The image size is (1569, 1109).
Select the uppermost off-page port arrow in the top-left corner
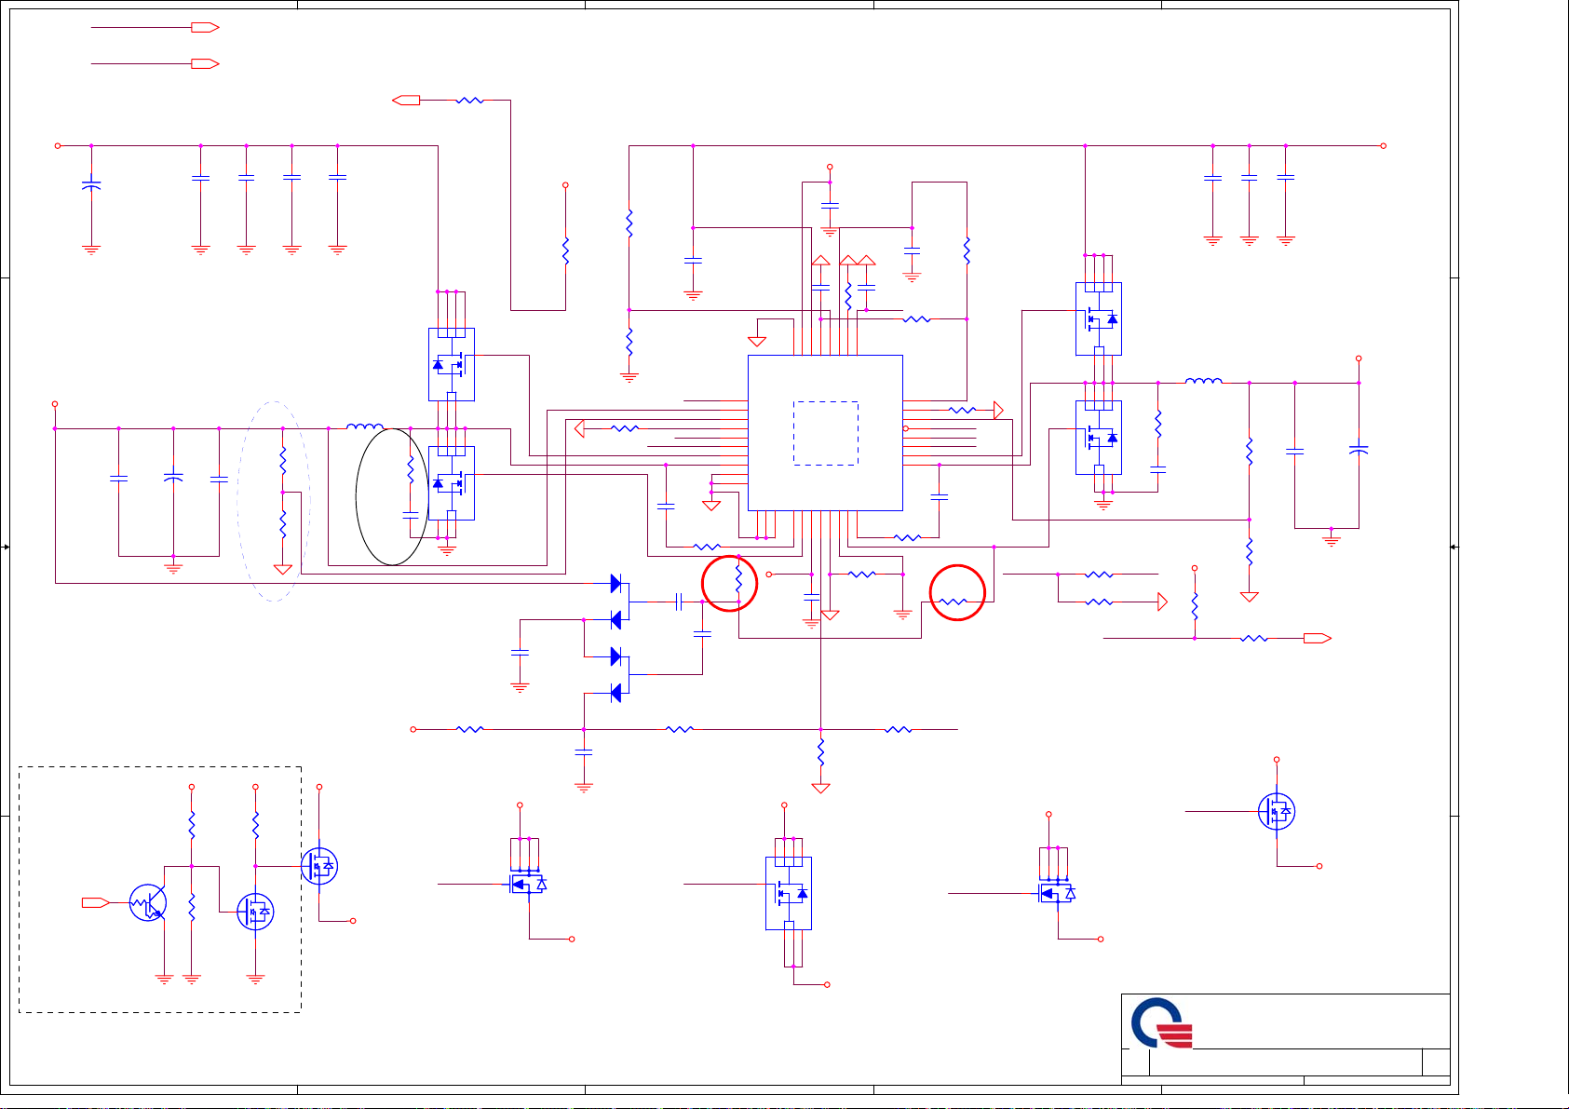coord(205,28)
